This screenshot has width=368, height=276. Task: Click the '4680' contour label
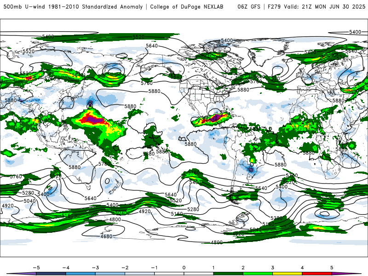tap(107, 236)
